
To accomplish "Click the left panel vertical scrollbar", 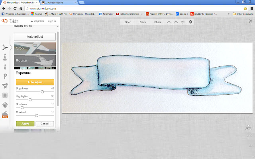I will tap(58, 69).
